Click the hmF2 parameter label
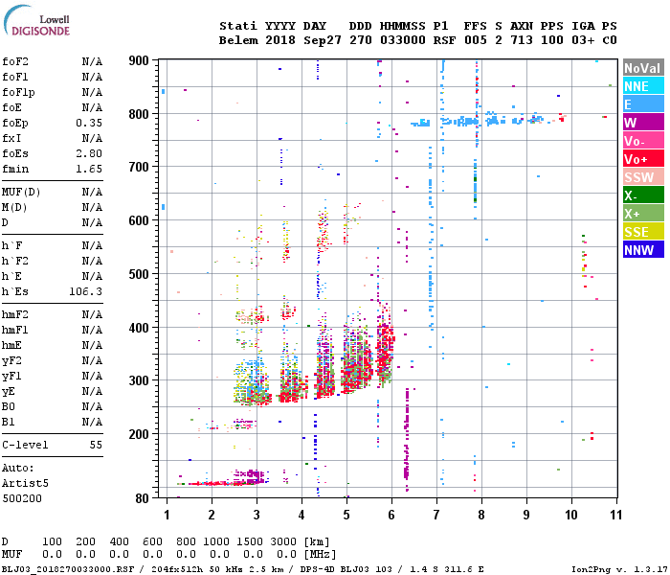 (x=15, y=315)
